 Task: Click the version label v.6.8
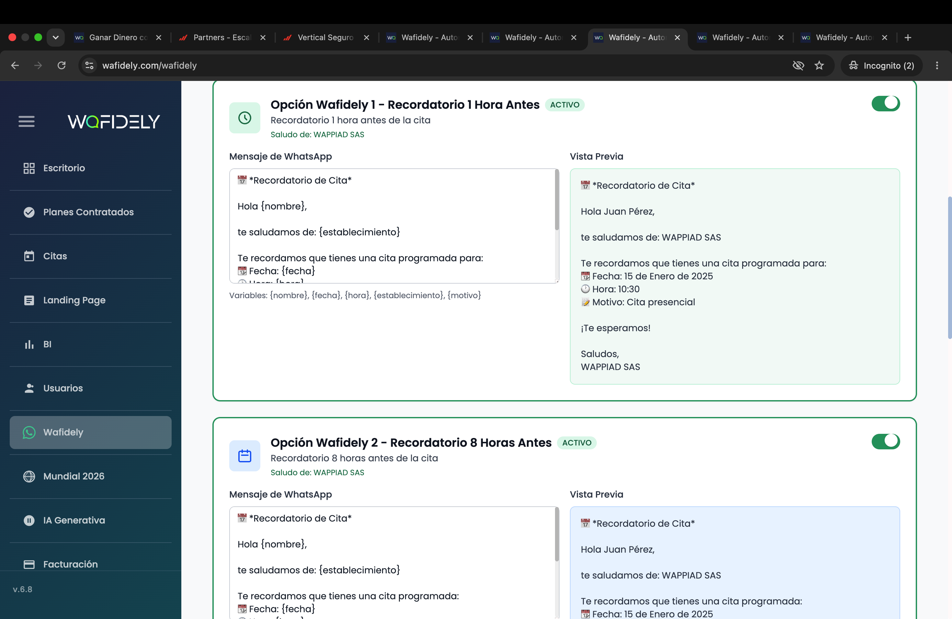pyautogui.click(x=22, y=589)
